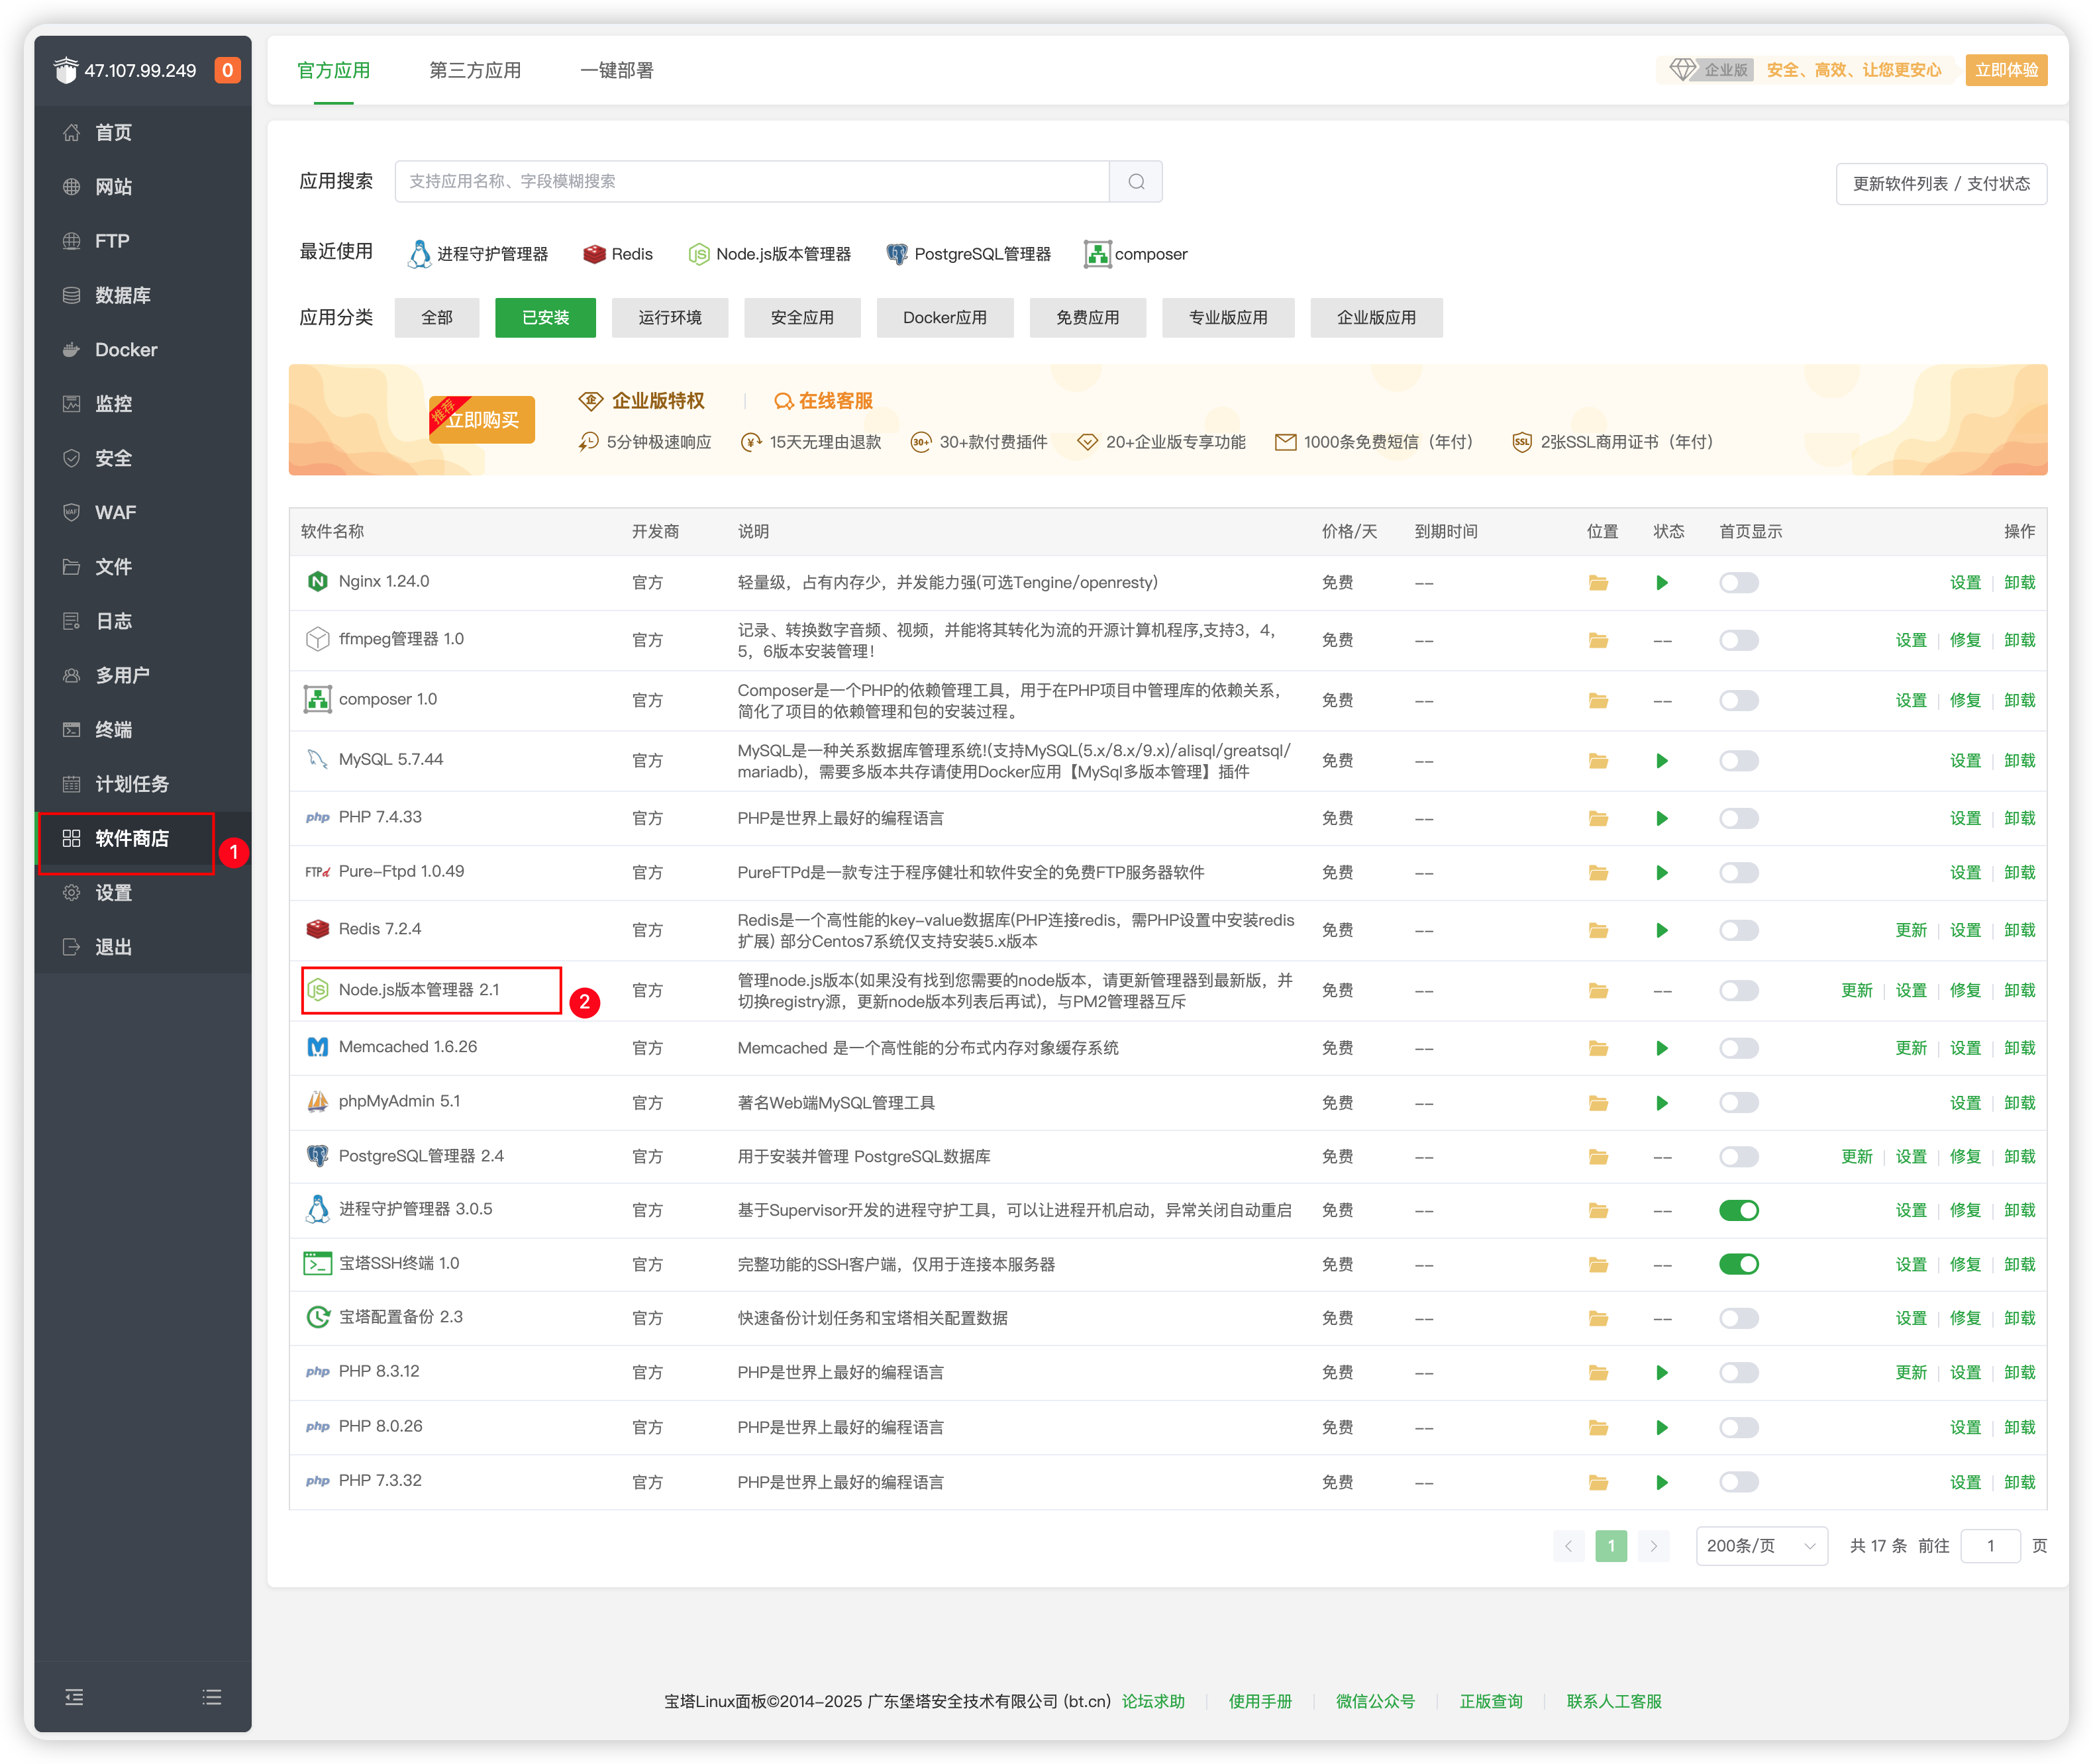Viewport: 2093px width, 1764px height.
Task: Open Redis from recently used icons
Action: pyautogui.click(x=595, y=254)
